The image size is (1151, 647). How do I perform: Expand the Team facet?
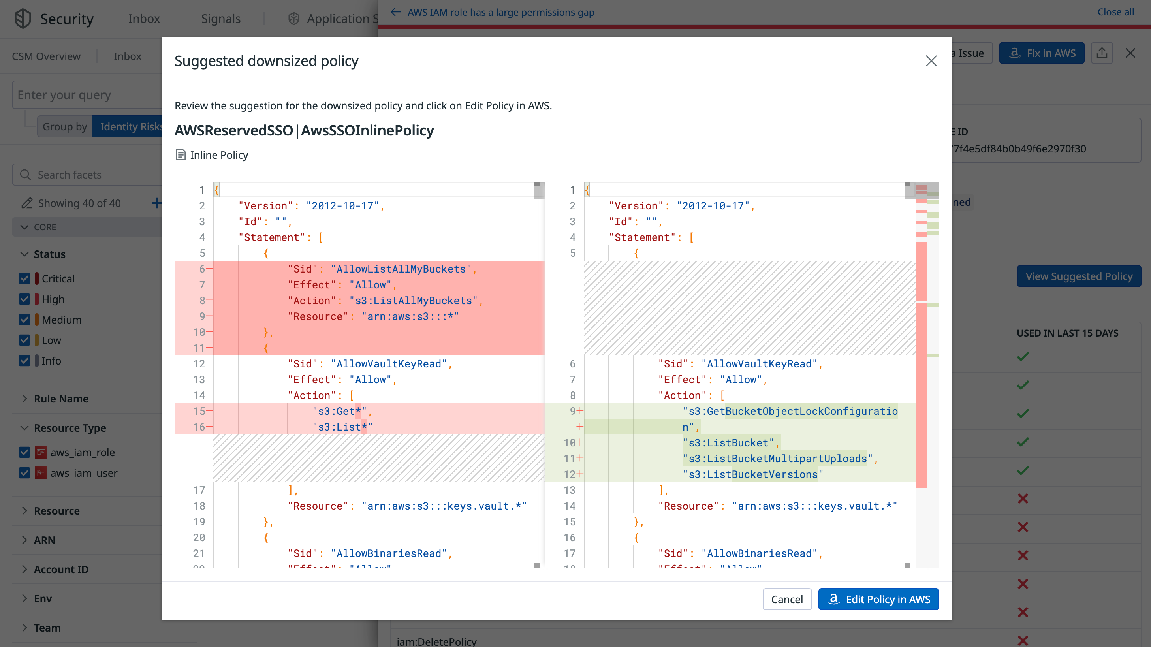(x=24, y=627)
